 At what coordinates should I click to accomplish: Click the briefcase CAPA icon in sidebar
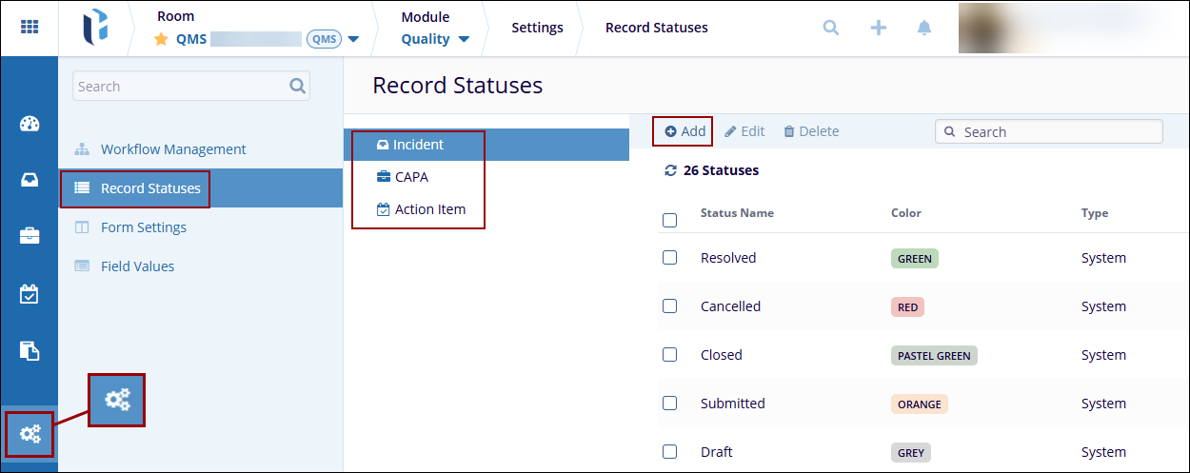tap(30, 236)
